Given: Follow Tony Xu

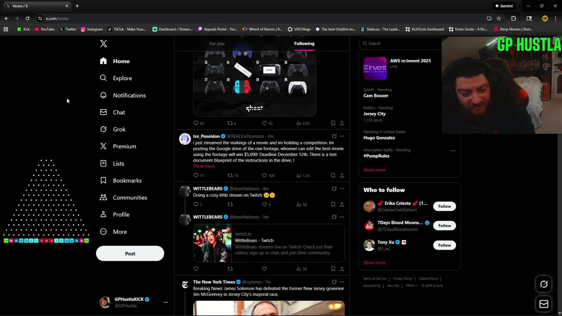Looking at the screenshot, I should [x=444, y=245].
